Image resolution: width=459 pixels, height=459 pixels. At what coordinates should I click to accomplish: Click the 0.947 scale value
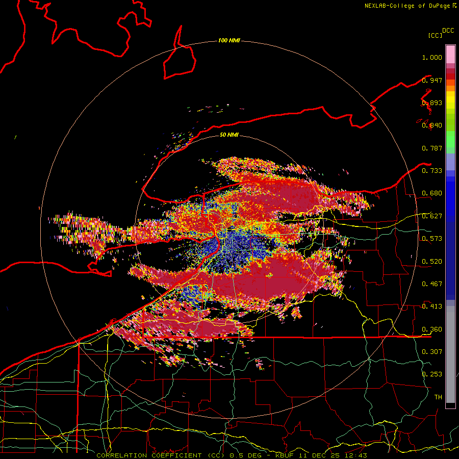(432, 80)
